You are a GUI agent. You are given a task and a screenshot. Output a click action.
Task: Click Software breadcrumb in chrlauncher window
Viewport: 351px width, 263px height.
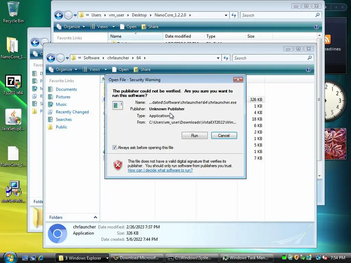[91, 58]
